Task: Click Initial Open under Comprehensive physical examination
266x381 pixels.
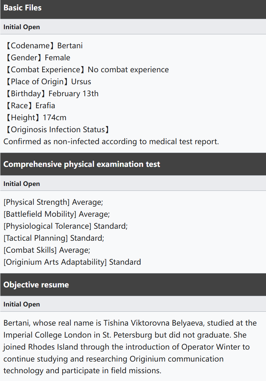Action: click(22, 184)
